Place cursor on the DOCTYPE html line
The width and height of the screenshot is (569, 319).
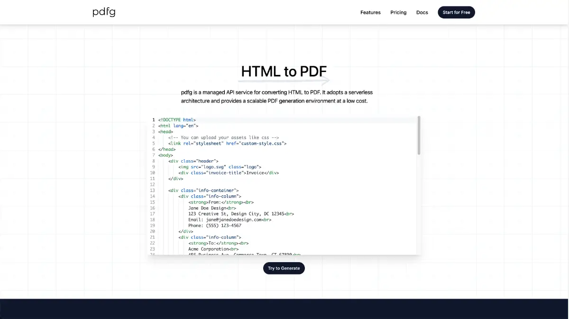[x=177, y=120]
